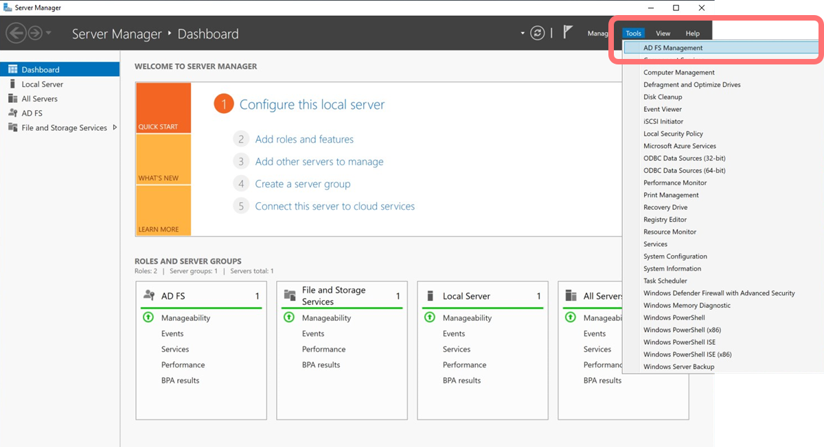
Task: Click File and Storage Services tile icon
Action: pos(290,295)
